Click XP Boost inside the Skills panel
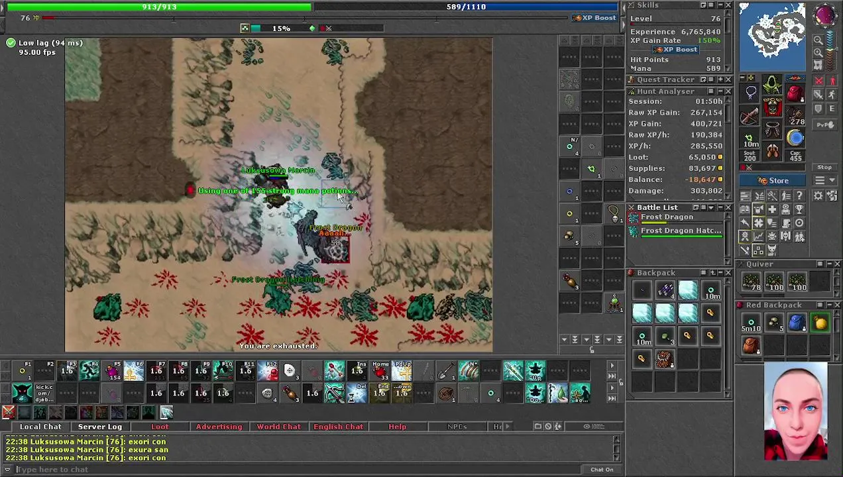This screenshot has width=843, height=477. (676, 50)
